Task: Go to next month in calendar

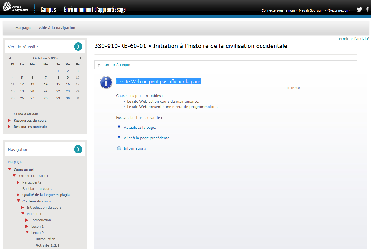Action: click(x=81, y=58)
